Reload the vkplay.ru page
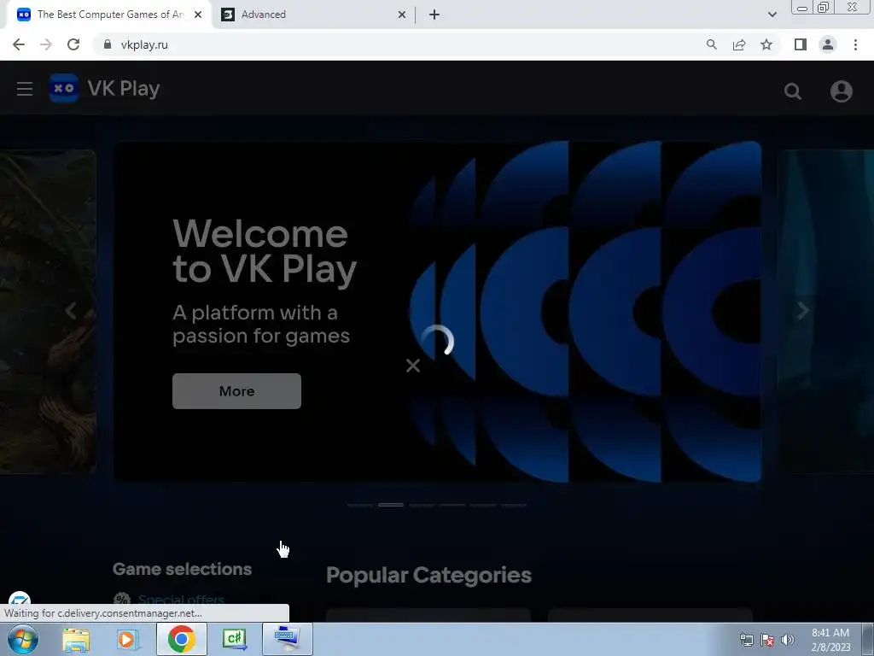 coord(73,44)
